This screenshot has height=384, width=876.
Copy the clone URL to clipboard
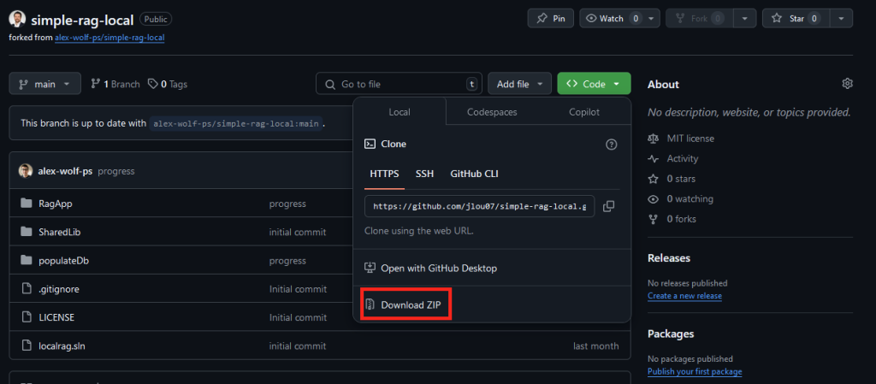click(609, 206)
